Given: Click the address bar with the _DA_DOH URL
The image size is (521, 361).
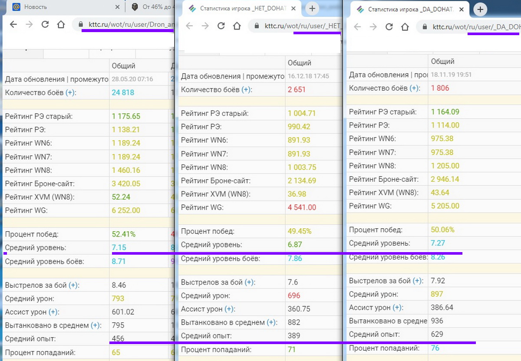Looking at the screenshot, I should pos(475,27).
